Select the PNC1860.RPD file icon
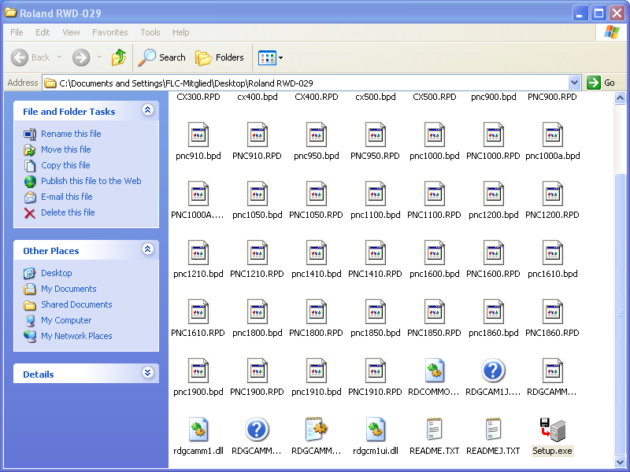This screenshot has width=630, height=472. tap(553, 312)
